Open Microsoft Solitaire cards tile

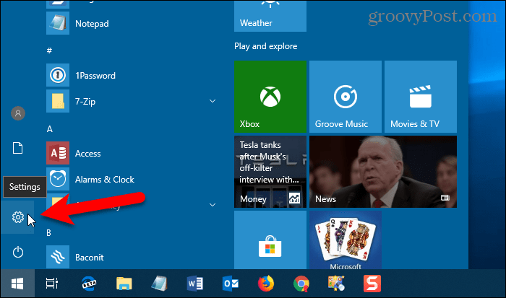346,240
